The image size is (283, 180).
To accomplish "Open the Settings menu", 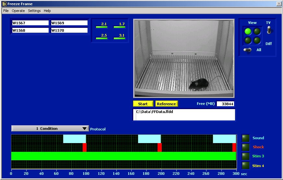I will [34, 11].
